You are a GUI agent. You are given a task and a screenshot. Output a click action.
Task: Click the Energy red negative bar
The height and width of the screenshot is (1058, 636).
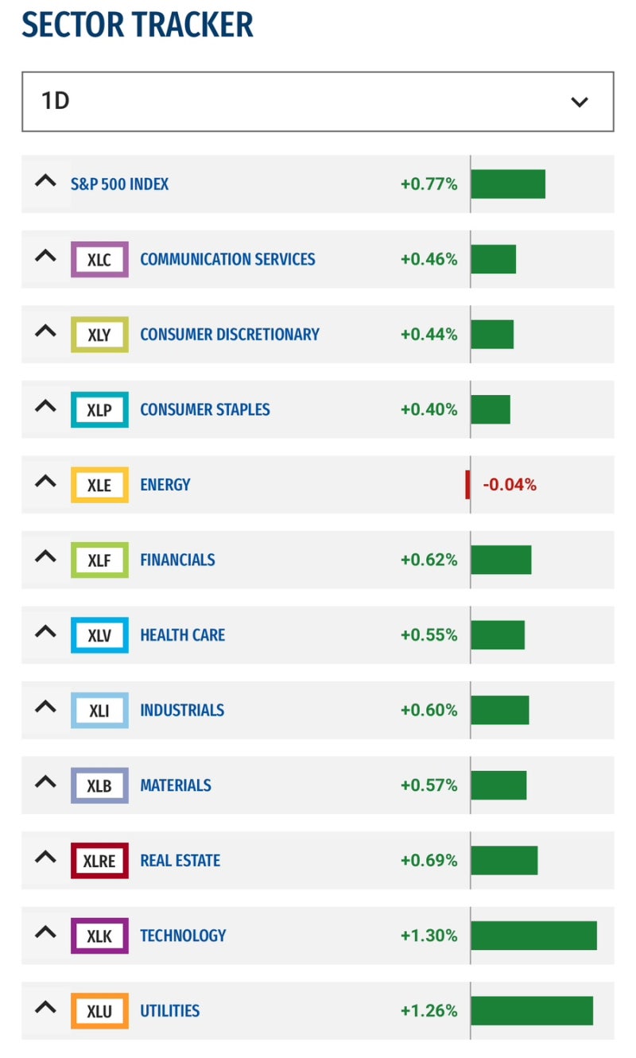467,485
